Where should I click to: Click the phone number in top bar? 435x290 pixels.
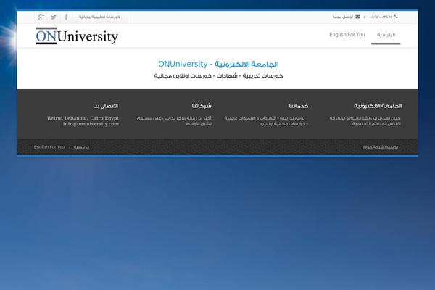[381, 17]
